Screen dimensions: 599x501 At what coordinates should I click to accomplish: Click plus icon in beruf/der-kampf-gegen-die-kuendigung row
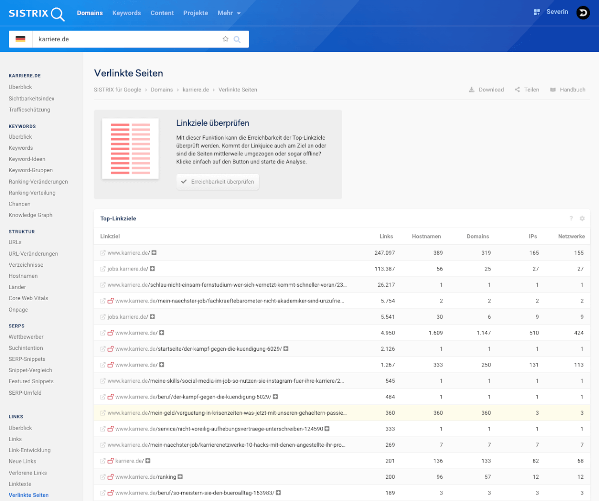coord(275,397)
